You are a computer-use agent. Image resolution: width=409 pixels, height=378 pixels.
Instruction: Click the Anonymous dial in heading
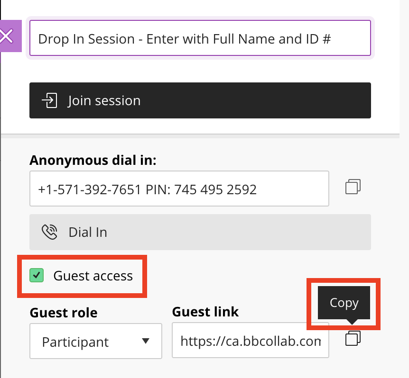pos(93,161)
